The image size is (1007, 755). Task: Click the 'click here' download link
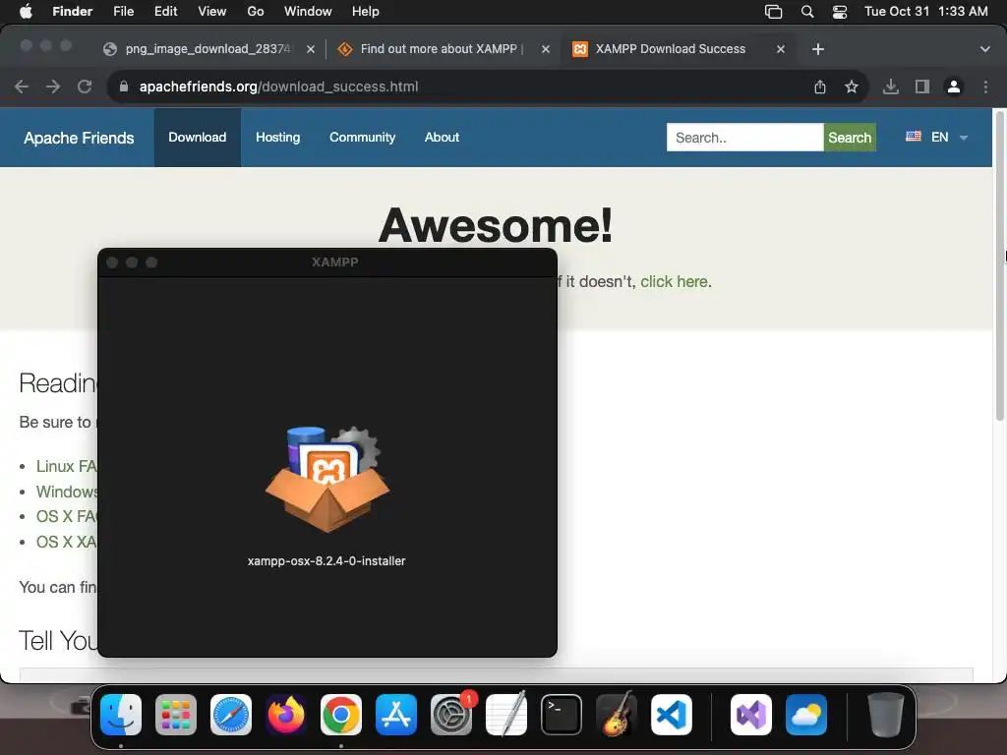coord(674,282)
